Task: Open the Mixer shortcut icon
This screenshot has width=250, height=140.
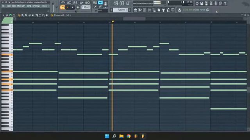Action: [149, 10]
